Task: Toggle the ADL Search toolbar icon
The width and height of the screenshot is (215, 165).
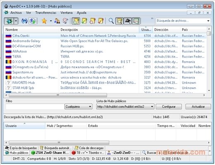Action: point(119,21)
